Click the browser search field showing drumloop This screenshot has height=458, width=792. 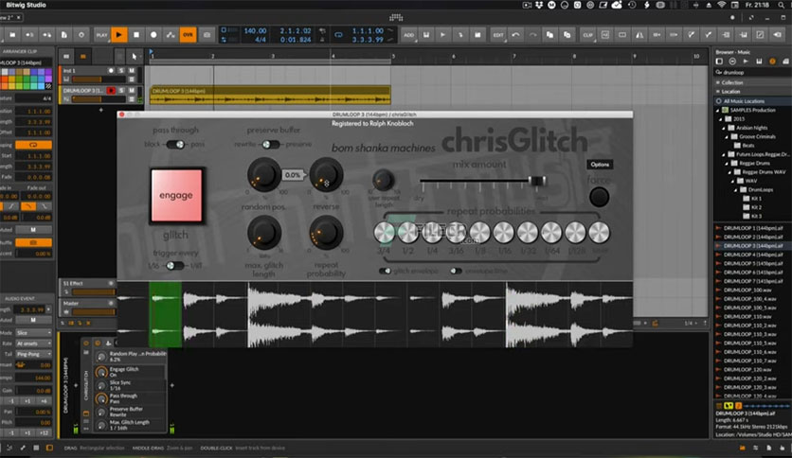[x=751, y=72]
